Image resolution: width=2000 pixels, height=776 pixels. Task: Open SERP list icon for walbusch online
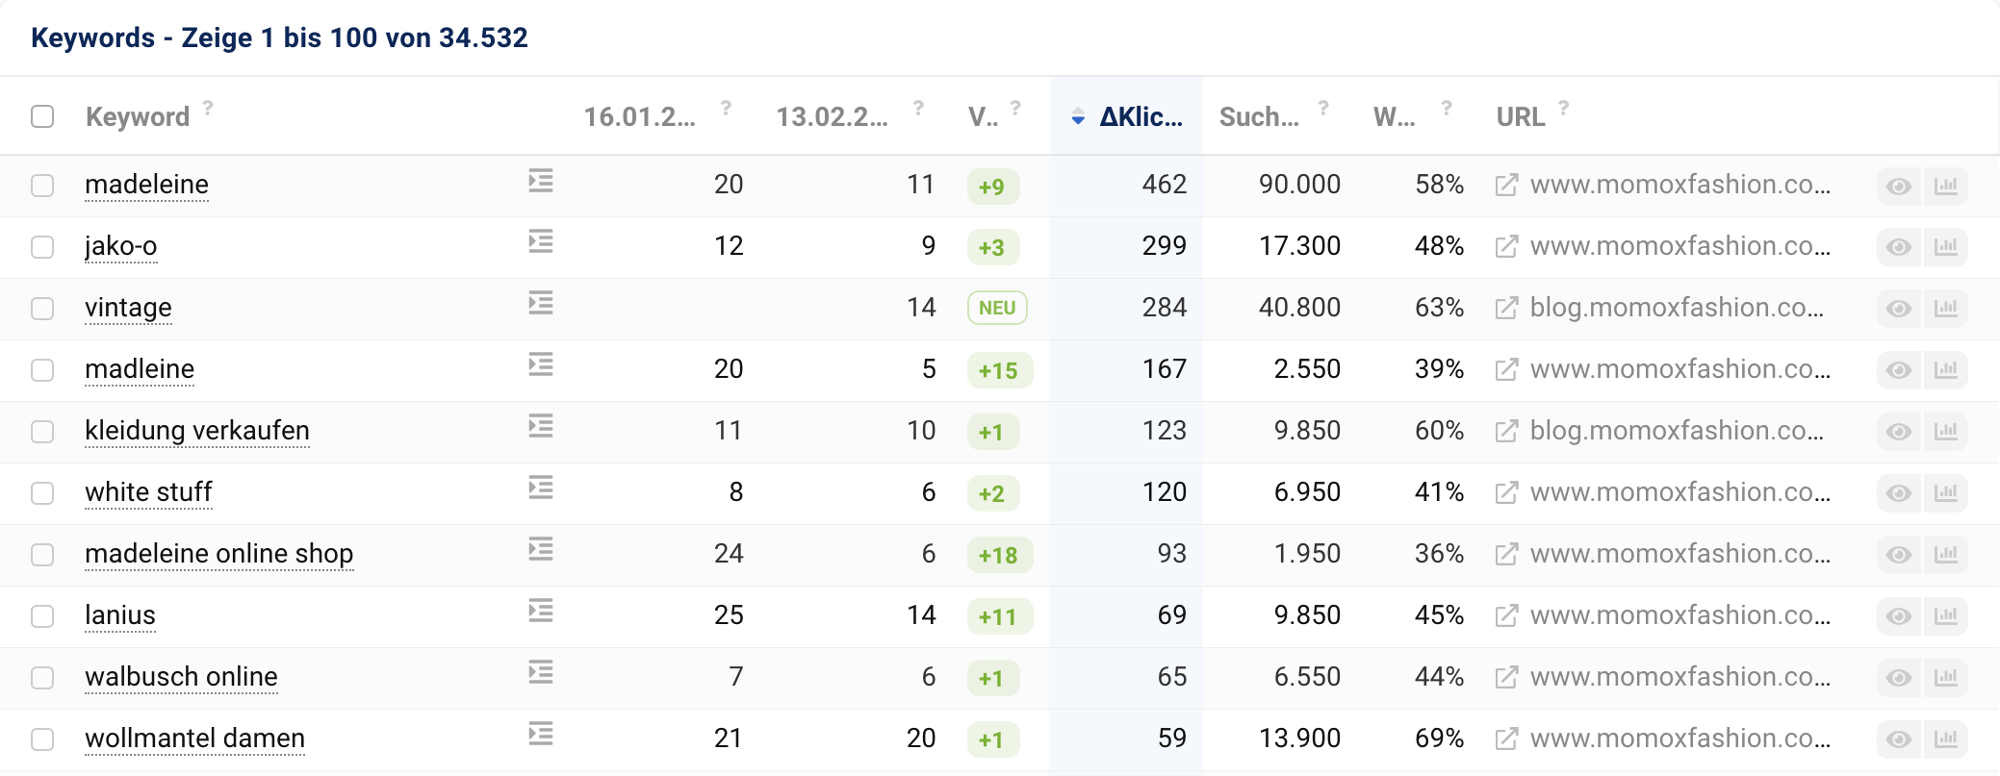pyautogui.click(x=541, y=672)
